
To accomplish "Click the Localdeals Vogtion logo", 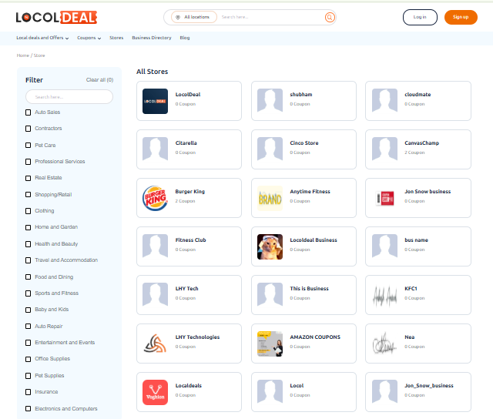I will point(155,392).
